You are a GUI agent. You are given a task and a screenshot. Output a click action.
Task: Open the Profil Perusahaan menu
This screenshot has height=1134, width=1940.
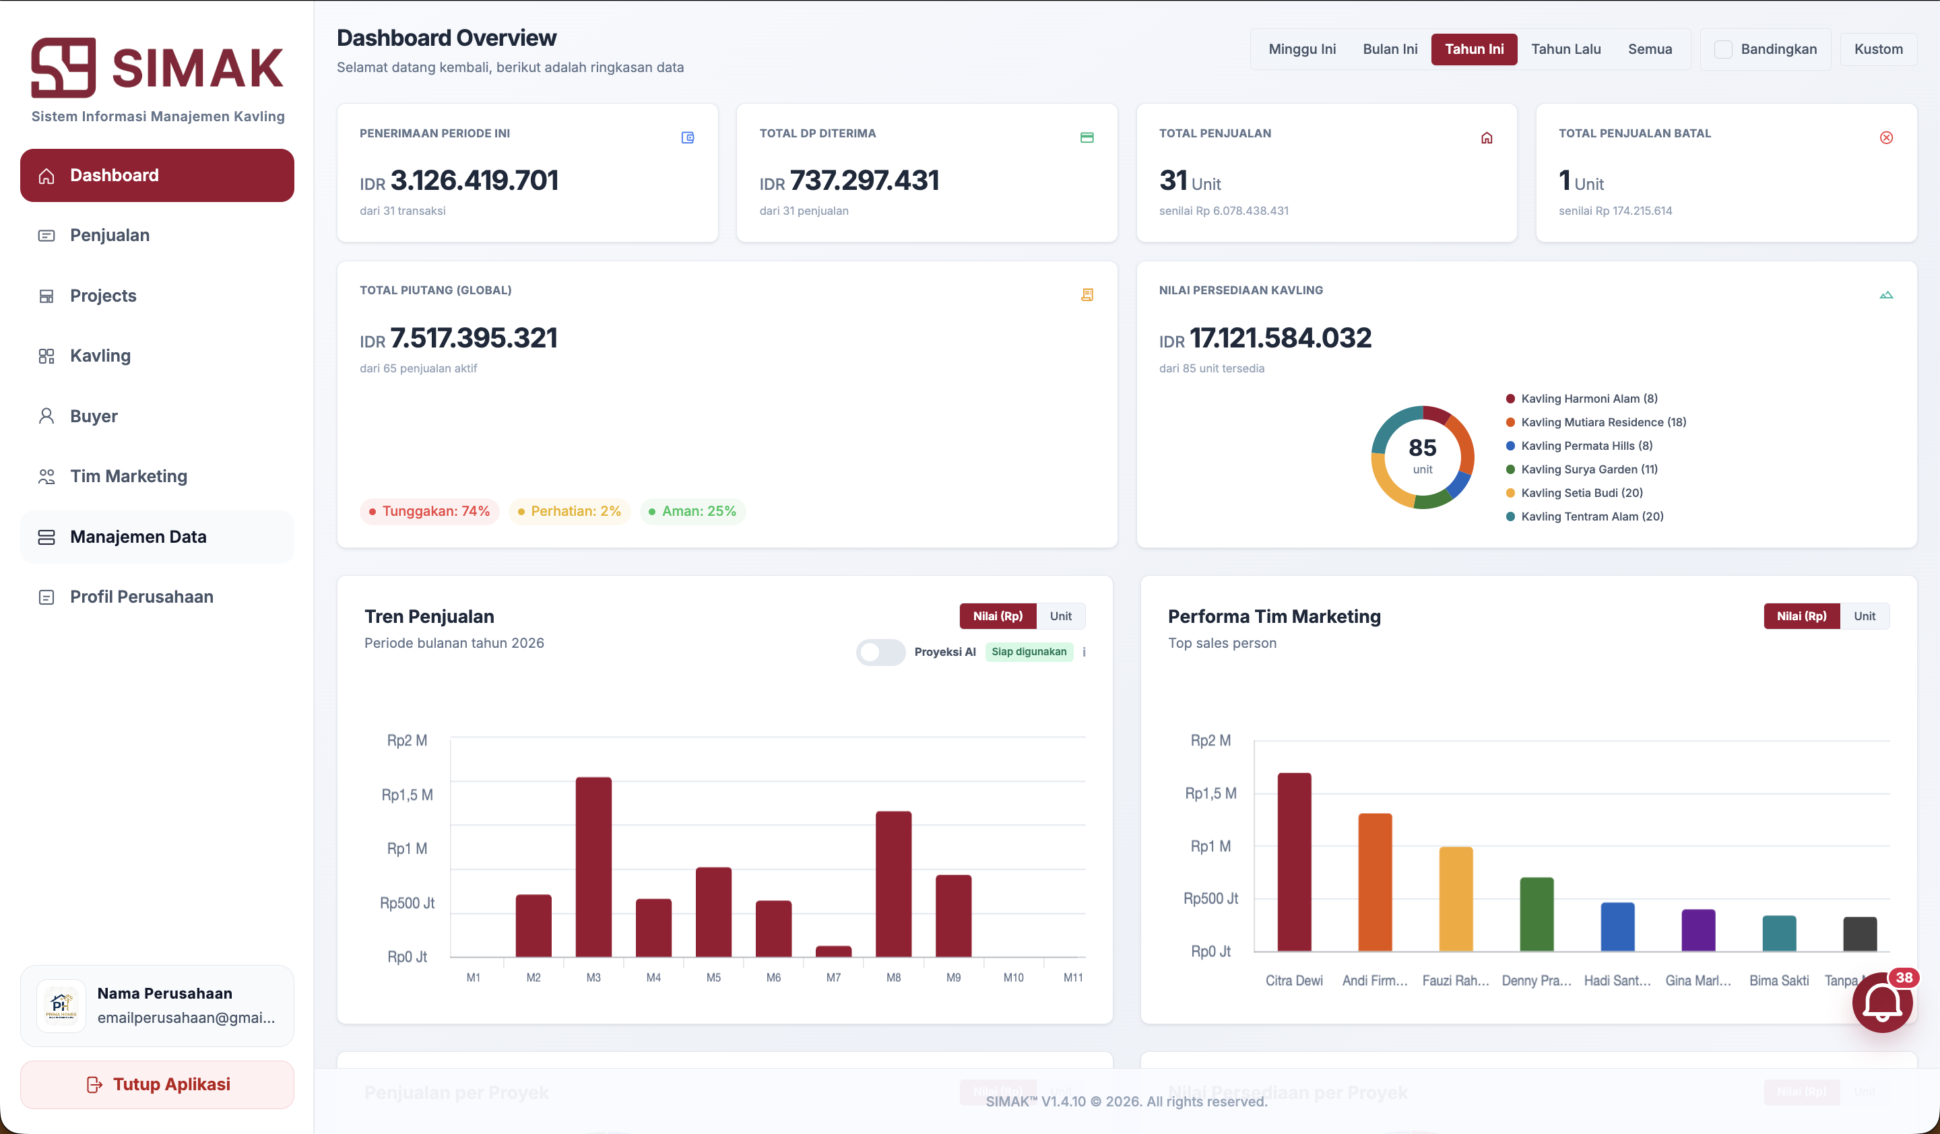[157, 597]
